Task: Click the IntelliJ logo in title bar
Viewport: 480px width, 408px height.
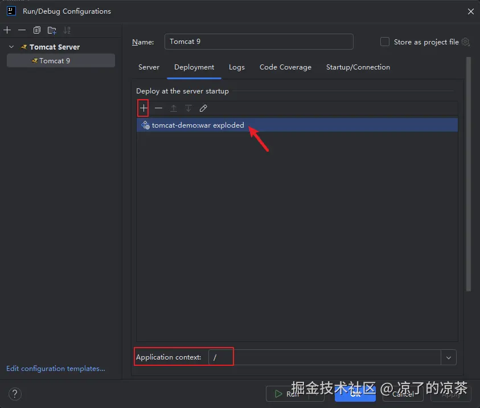Action: 11,11
